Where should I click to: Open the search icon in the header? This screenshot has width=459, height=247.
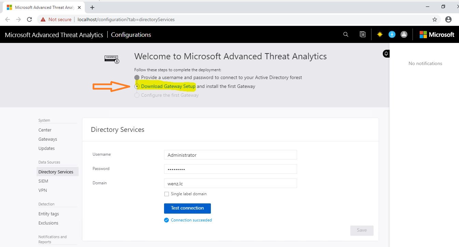(x=346, y=34)
